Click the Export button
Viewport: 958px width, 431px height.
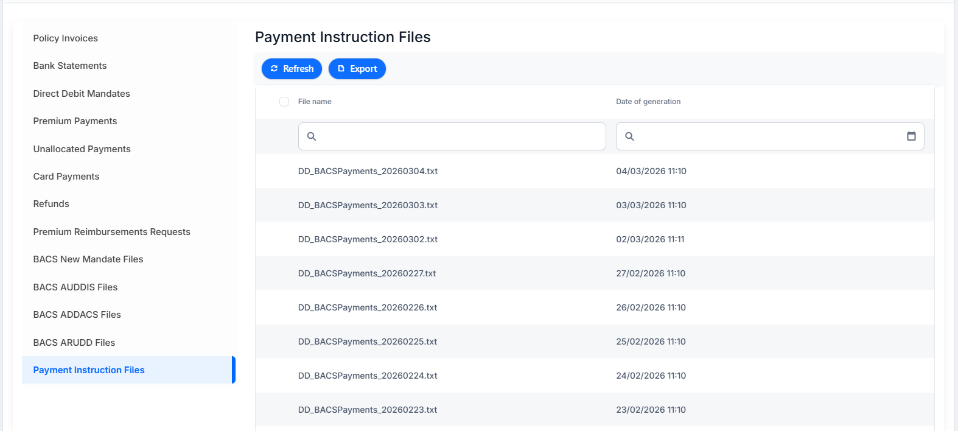click(x=357, y=69)
